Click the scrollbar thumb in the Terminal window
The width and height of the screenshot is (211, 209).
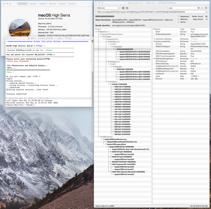tap(93, 89)
